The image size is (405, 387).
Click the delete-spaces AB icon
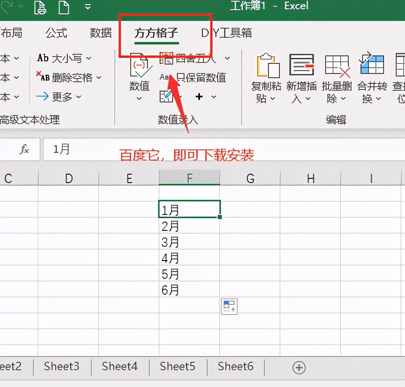pyautogui.click(x=42, y=76)
